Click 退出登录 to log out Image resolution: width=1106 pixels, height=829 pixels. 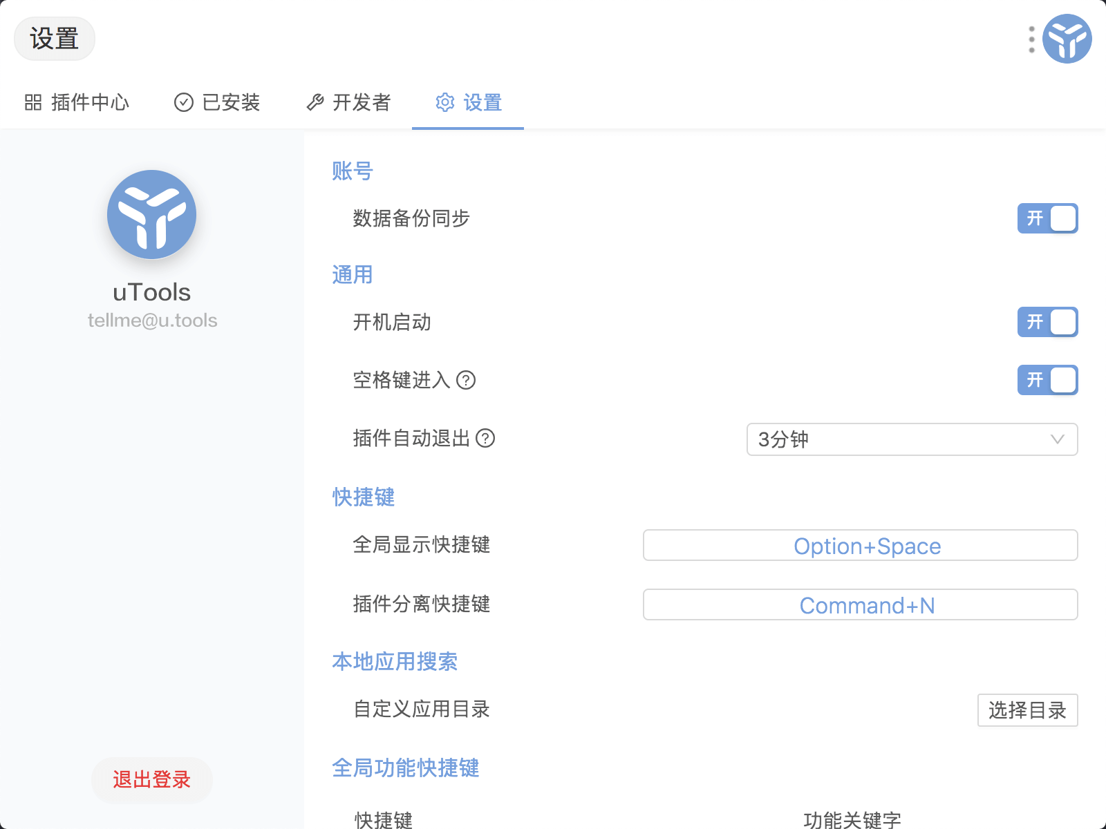point(151,780)
